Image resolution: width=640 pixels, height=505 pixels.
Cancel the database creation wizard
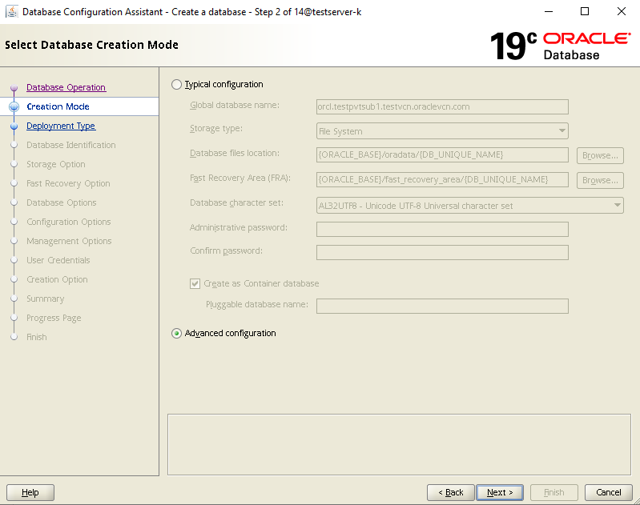(x=609, y=492)
